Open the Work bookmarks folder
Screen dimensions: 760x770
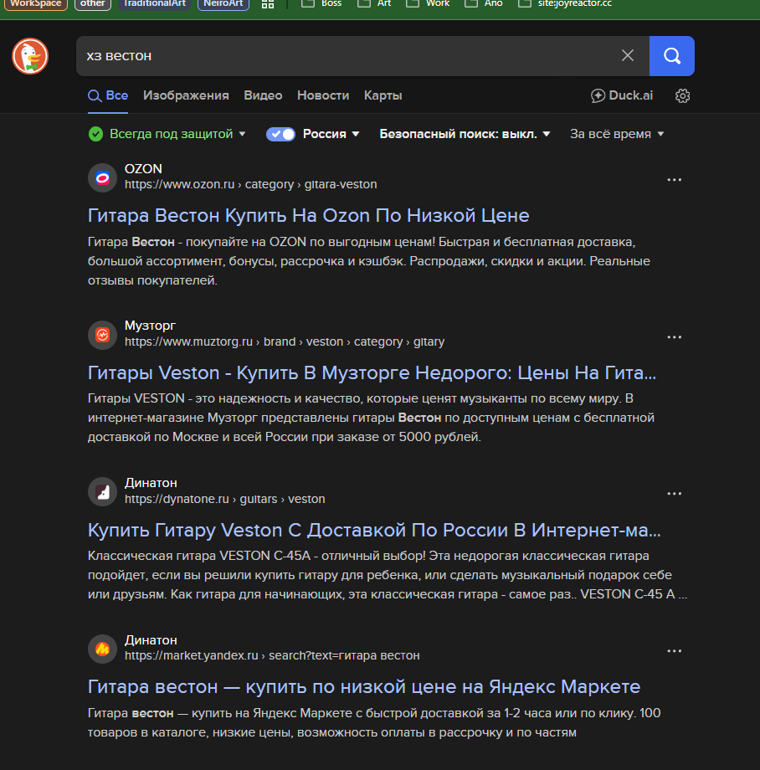(428, 4)
